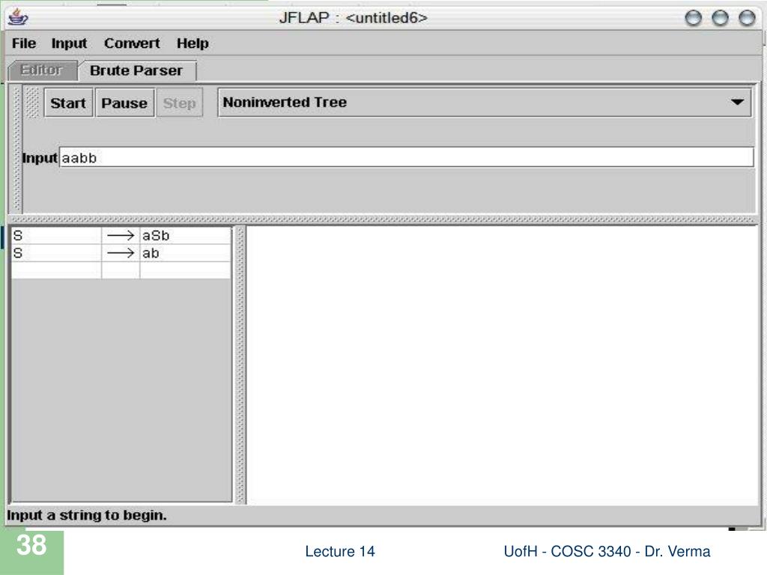The height and width of the screenshot is (575, 767).
Task: Click the Start button
Action: point(68,103)
